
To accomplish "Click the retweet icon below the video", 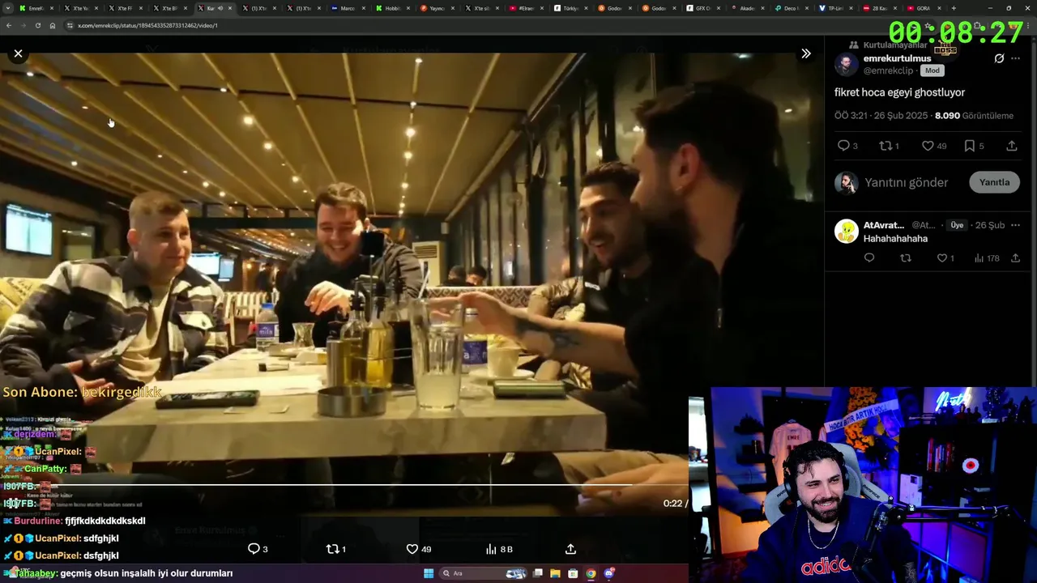I will (x=335, y=549).
